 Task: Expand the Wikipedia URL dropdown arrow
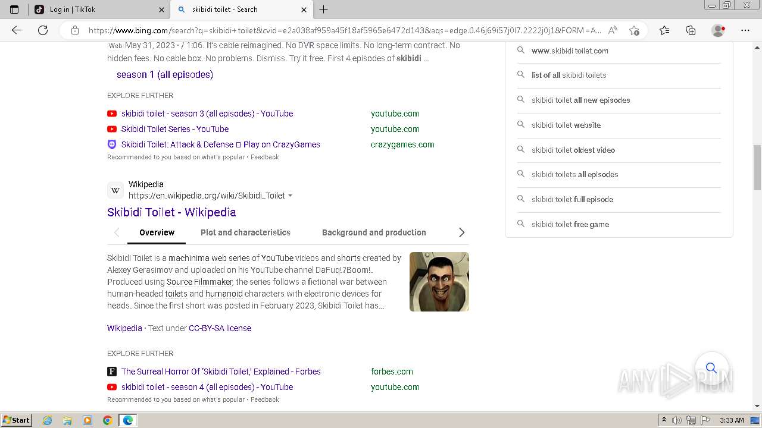coord(291,196)
